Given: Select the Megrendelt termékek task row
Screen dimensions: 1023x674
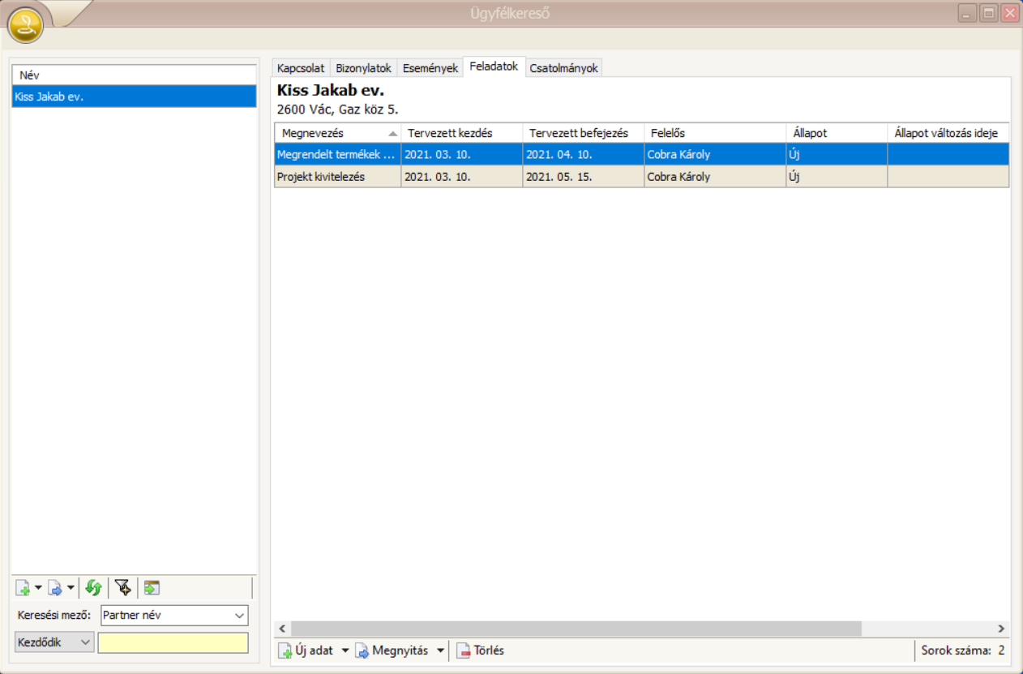Looking at the screenshot, I should pos(642,154).
